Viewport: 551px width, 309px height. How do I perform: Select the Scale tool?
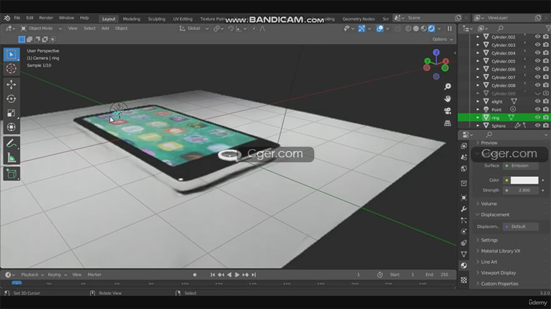[11, 113]
